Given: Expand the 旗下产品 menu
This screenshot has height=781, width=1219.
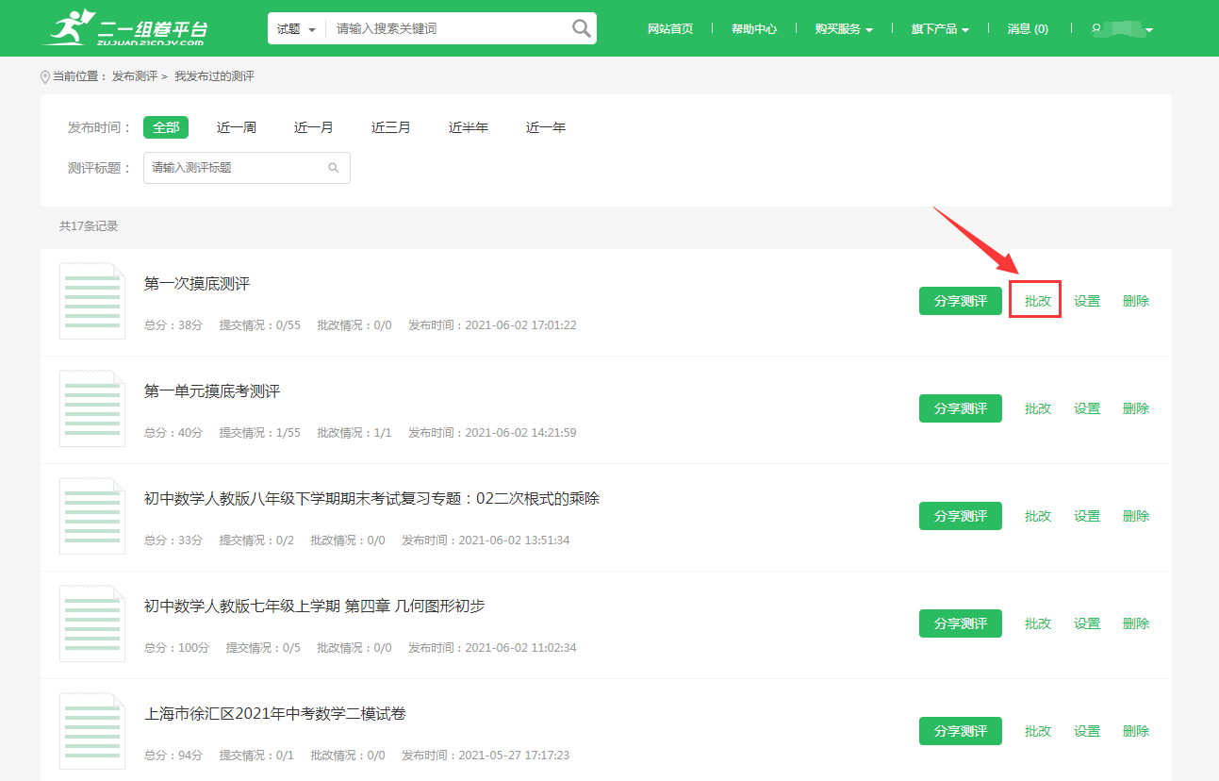Looking at the screenshot, I should 940,29.
